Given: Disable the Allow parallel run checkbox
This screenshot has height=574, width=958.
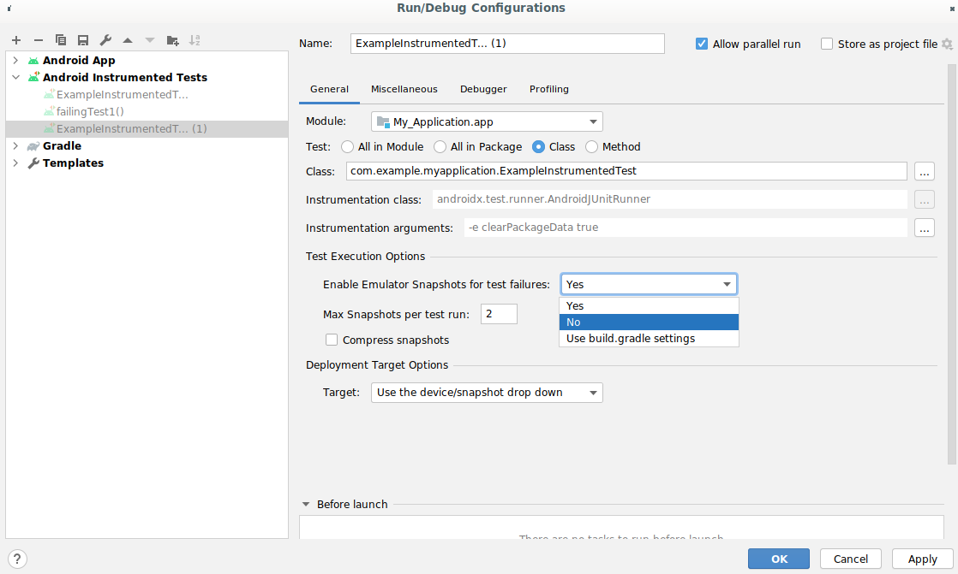Looking at the screenshot, I should point(702,44).
